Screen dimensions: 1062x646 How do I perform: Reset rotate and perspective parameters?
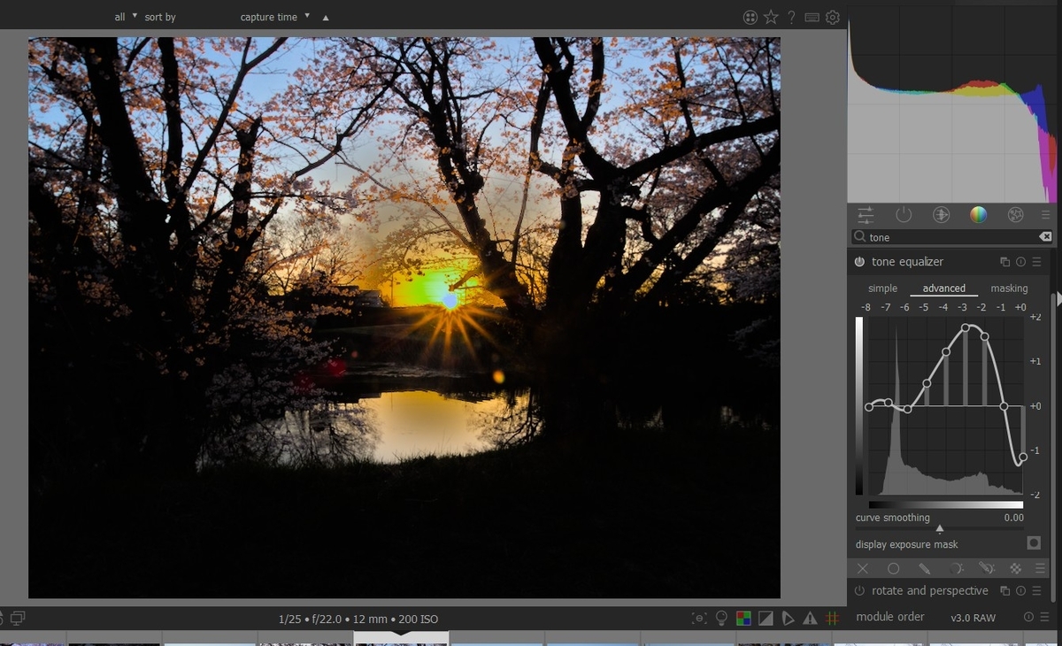[1020, 590]
